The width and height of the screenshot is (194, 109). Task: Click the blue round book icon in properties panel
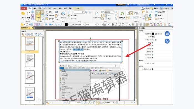(x=167, y=34)
